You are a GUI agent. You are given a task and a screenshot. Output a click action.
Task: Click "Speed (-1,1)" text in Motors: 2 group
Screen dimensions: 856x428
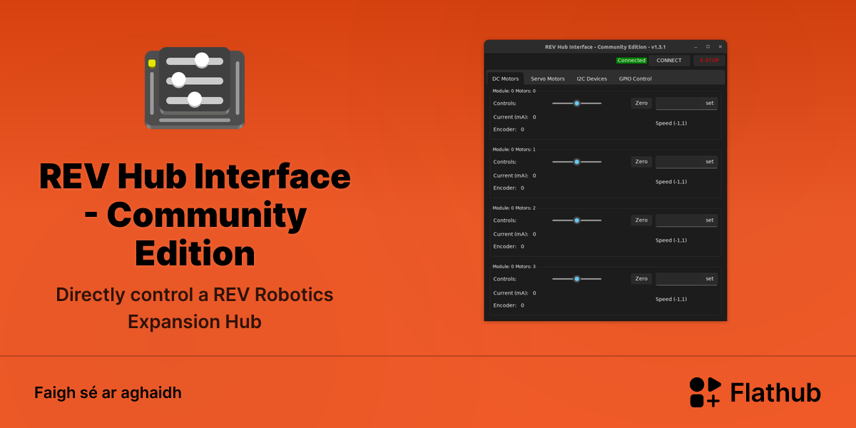(671, 240)
